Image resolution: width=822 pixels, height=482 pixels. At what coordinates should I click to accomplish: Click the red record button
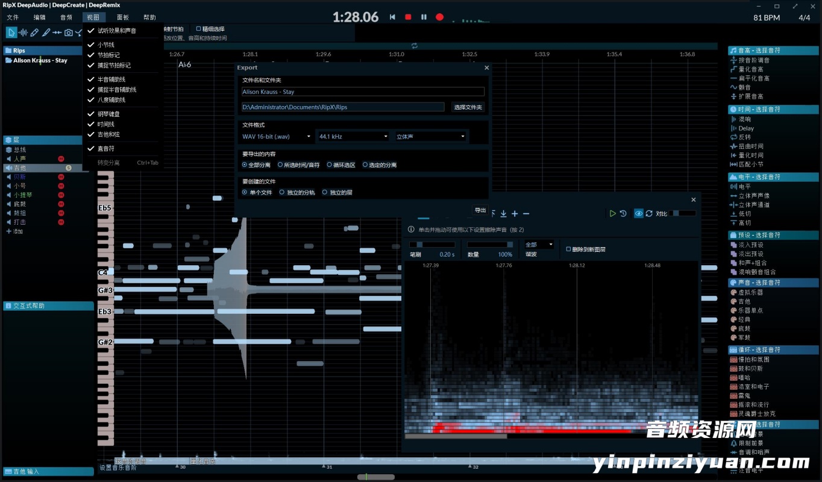(x=439, y=17)
